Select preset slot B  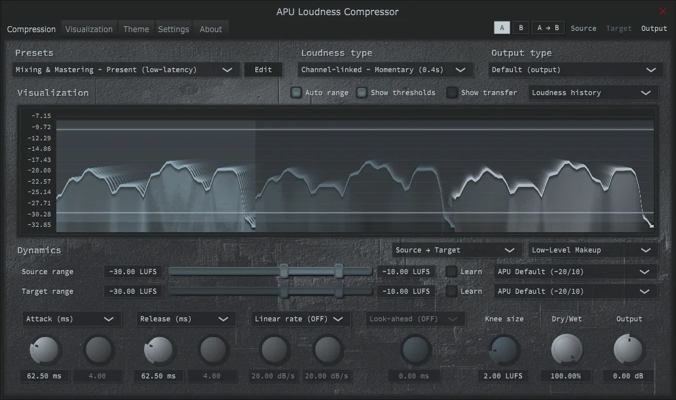(x=520, y=28)
